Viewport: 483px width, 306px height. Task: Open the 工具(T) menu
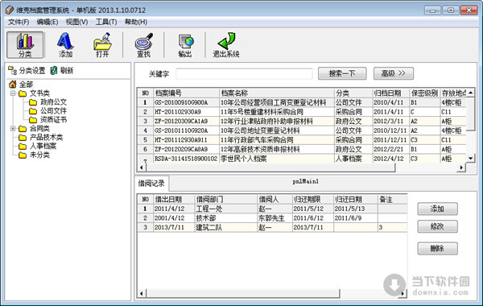(x=106, y=22)
